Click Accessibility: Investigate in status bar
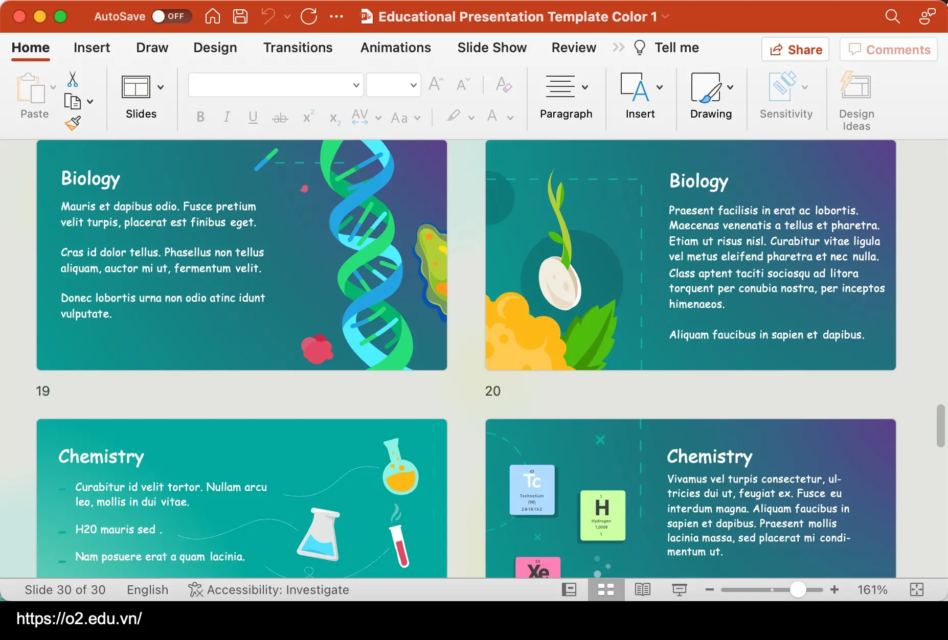Viewport: 948px width, 640px height. pyautogui.click(x=268, y=589)
